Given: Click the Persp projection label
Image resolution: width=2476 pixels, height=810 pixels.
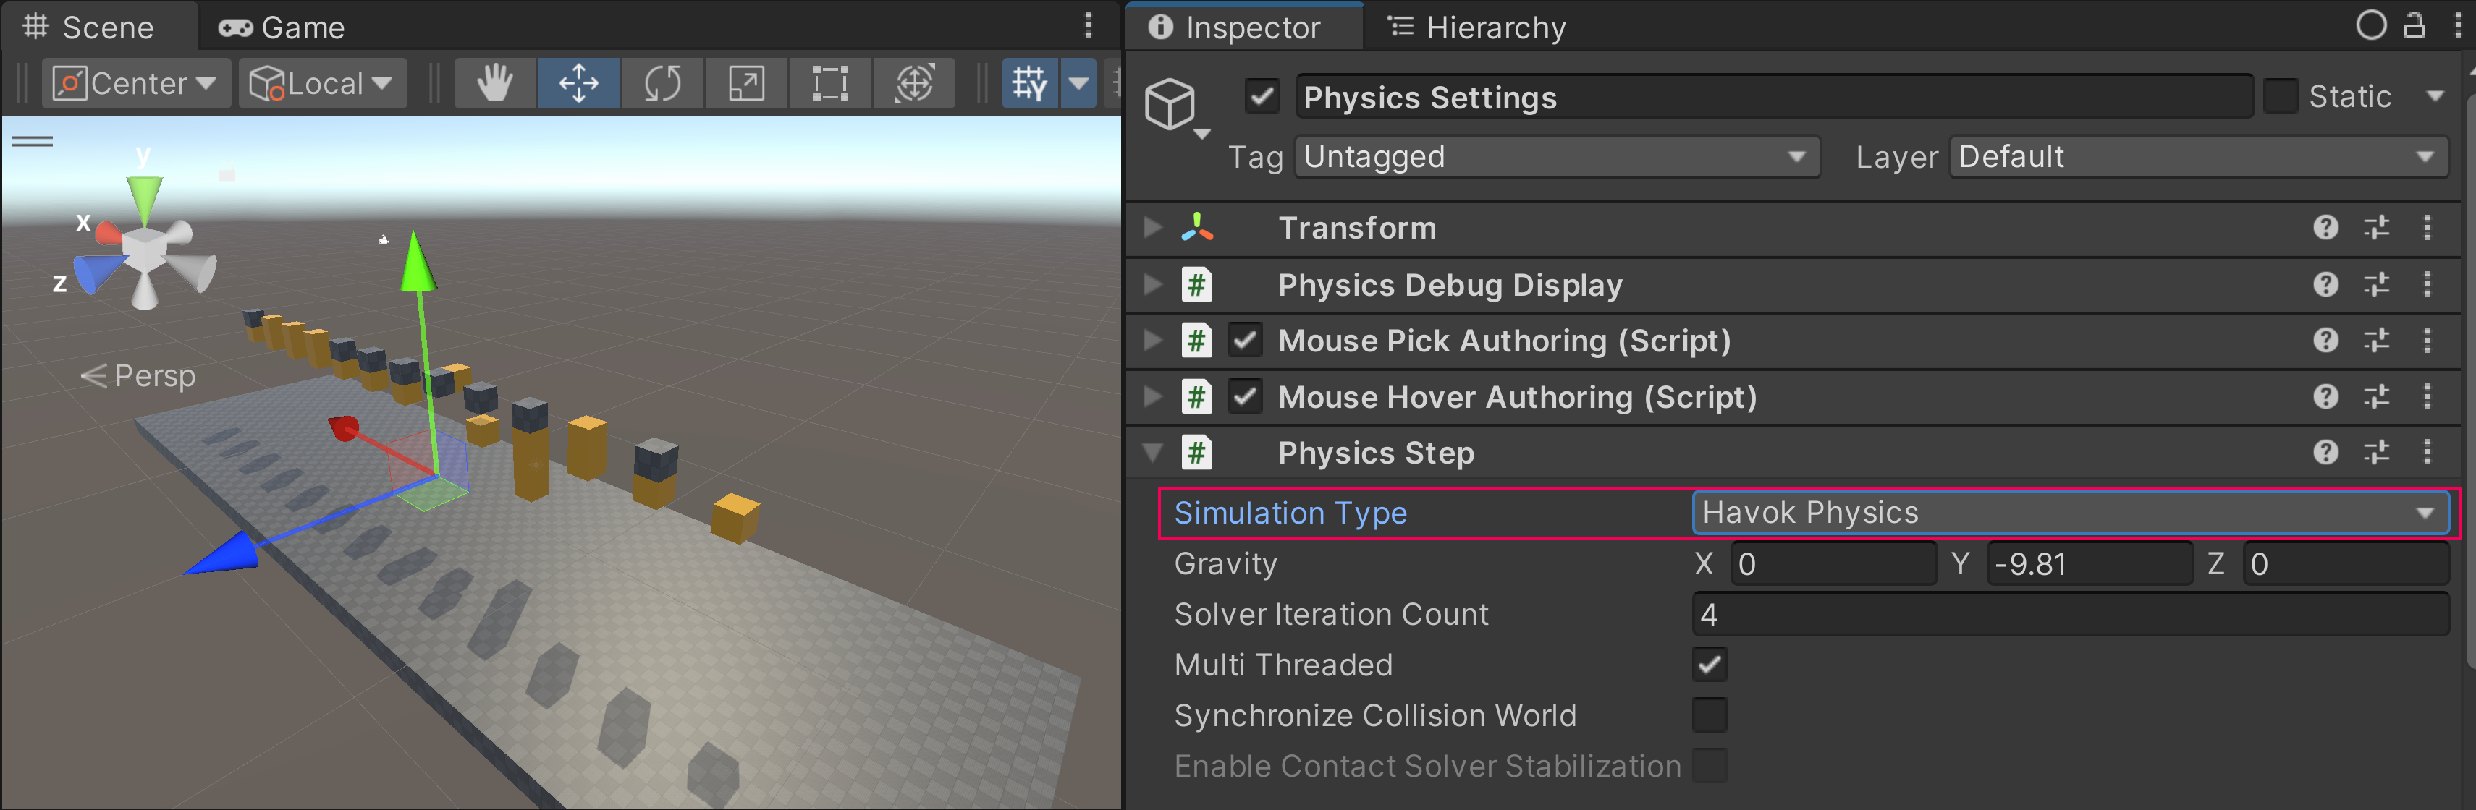Looking at the screenshot, I should pos(153,375).
